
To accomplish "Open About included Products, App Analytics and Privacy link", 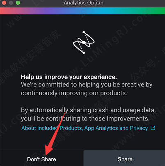I will point(85,128).
